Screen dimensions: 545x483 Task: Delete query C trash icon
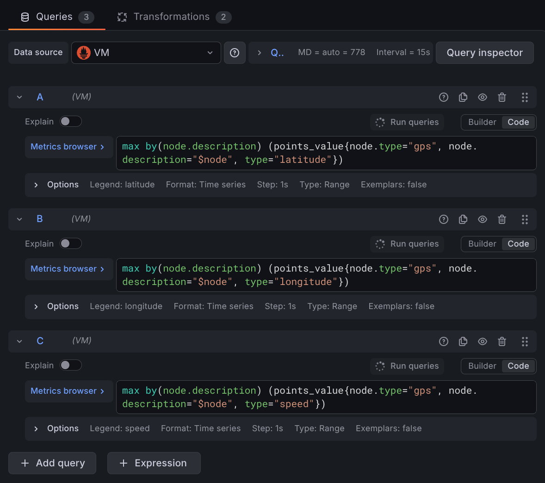tap(502, 341)
